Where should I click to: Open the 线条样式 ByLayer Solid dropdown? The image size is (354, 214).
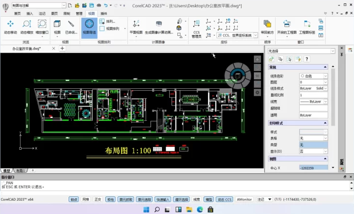[x=326, y=88]
